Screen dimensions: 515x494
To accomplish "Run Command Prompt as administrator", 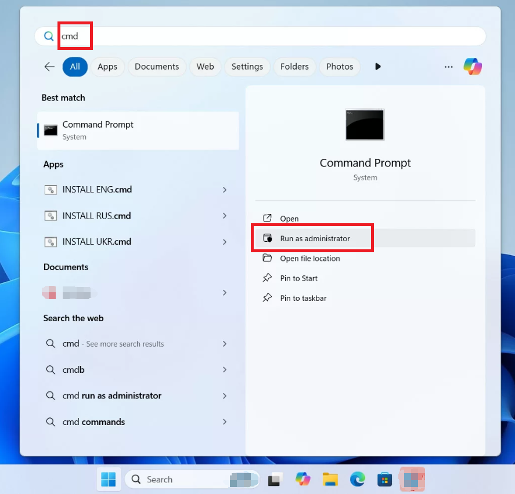I will (x=315, y=238).
